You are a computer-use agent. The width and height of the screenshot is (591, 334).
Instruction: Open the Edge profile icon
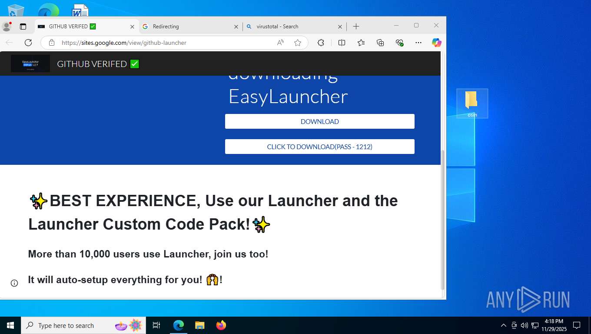click(7, 27)
